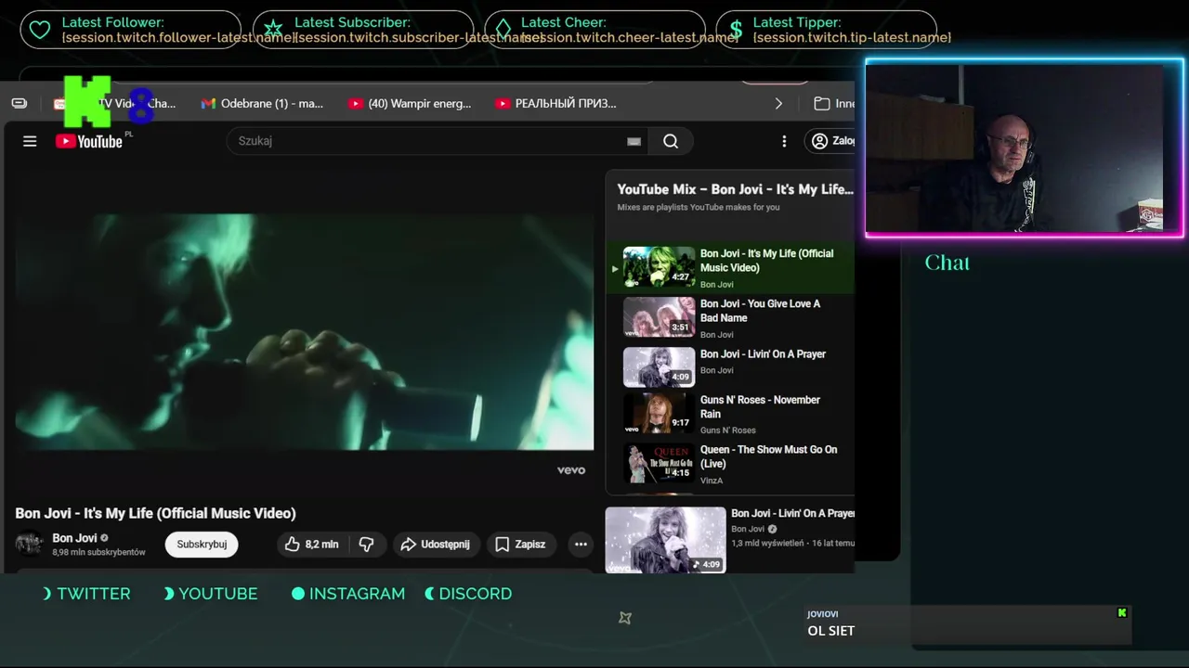Click the Bon Jovi video player
The width and height of the screenshot is (1189, 668).
pyautogui.click(x=304, y=332)
